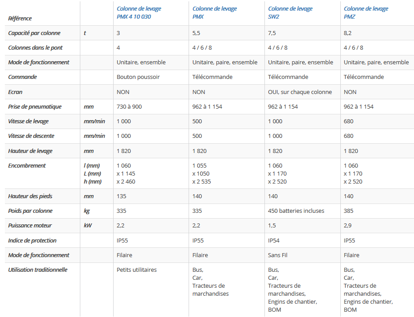The height and width of the screenshot is (317, 414).
Task: Select the 'Vitesse de descente' row label
Action: 31,136
